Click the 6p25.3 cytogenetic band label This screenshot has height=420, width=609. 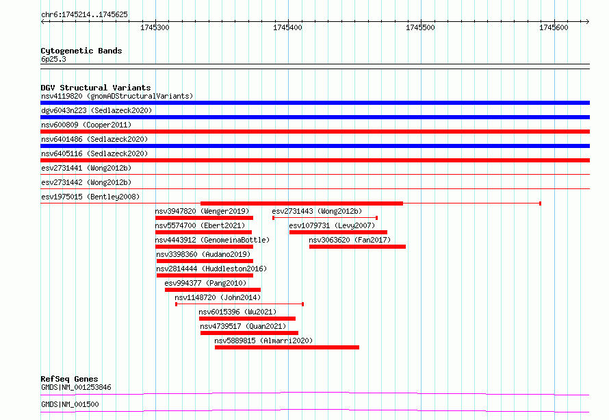[x=53, y=59]
